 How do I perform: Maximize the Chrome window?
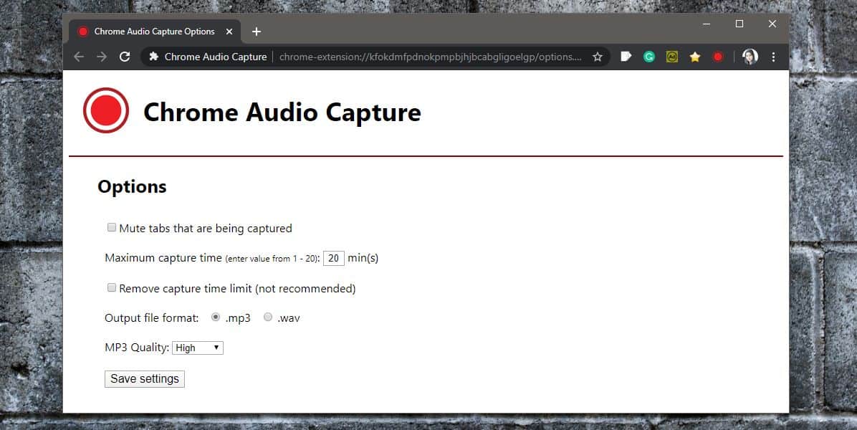pyautogui.click(x=739, y=24)
